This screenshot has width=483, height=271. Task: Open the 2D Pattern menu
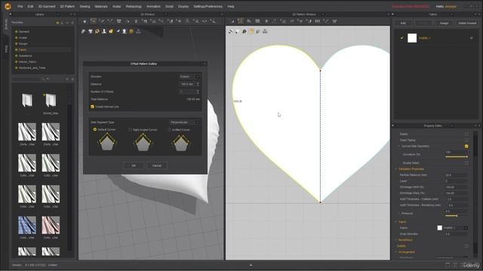[67, 7]
